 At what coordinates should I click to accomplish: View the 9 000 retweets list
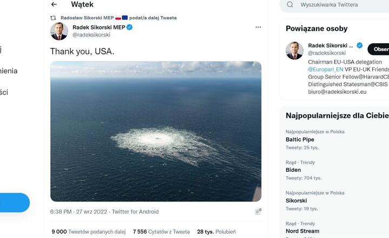89,232
